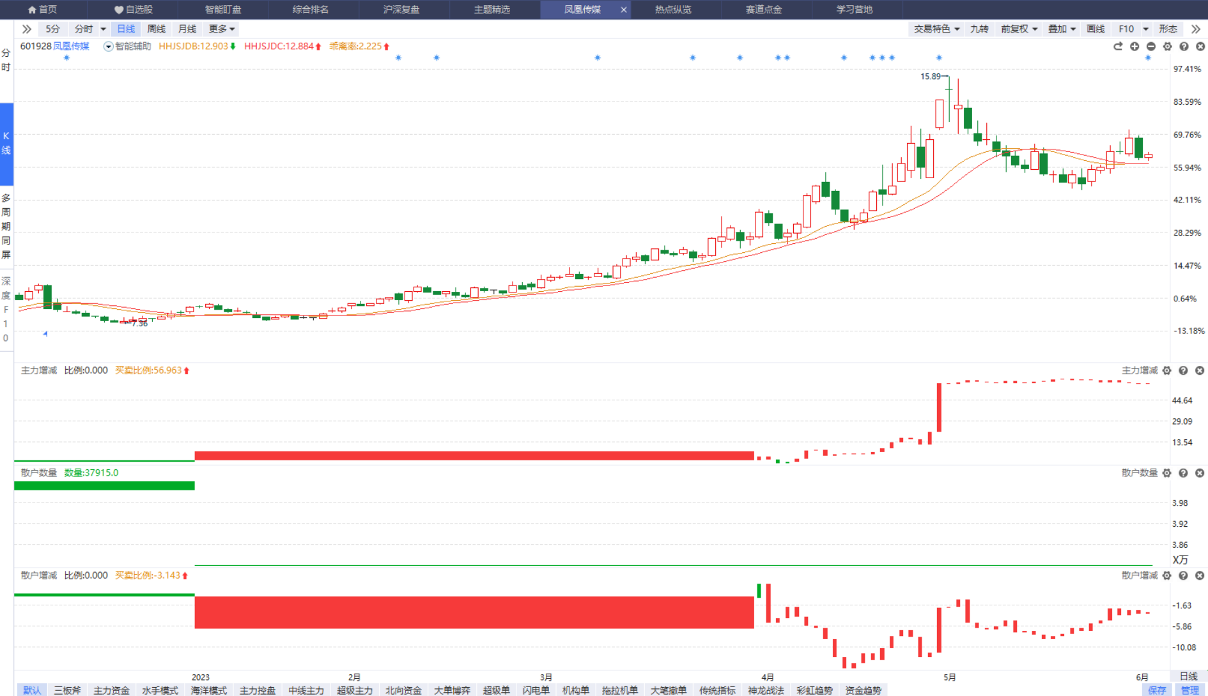Open 散户数量 panel settings gear
The width and height of the screenshot is (1208, 696).
(x=1167, y=473)
